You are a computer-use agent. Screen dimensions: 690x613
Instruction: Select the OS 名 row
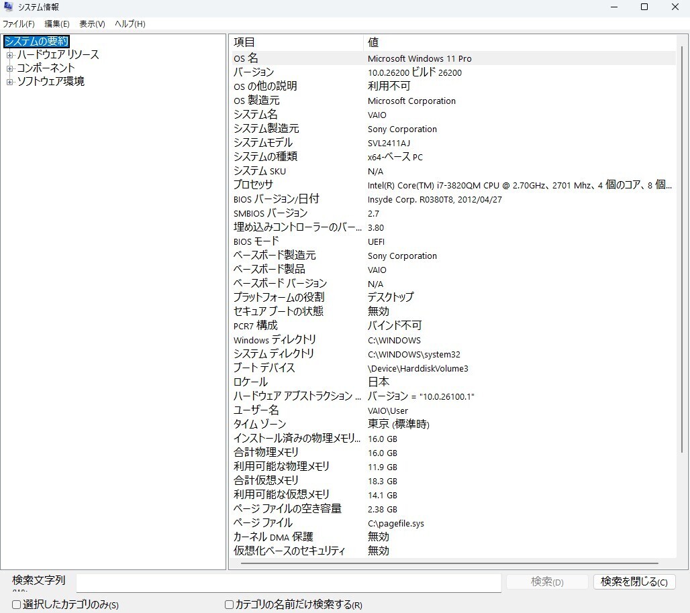point(453,58)
